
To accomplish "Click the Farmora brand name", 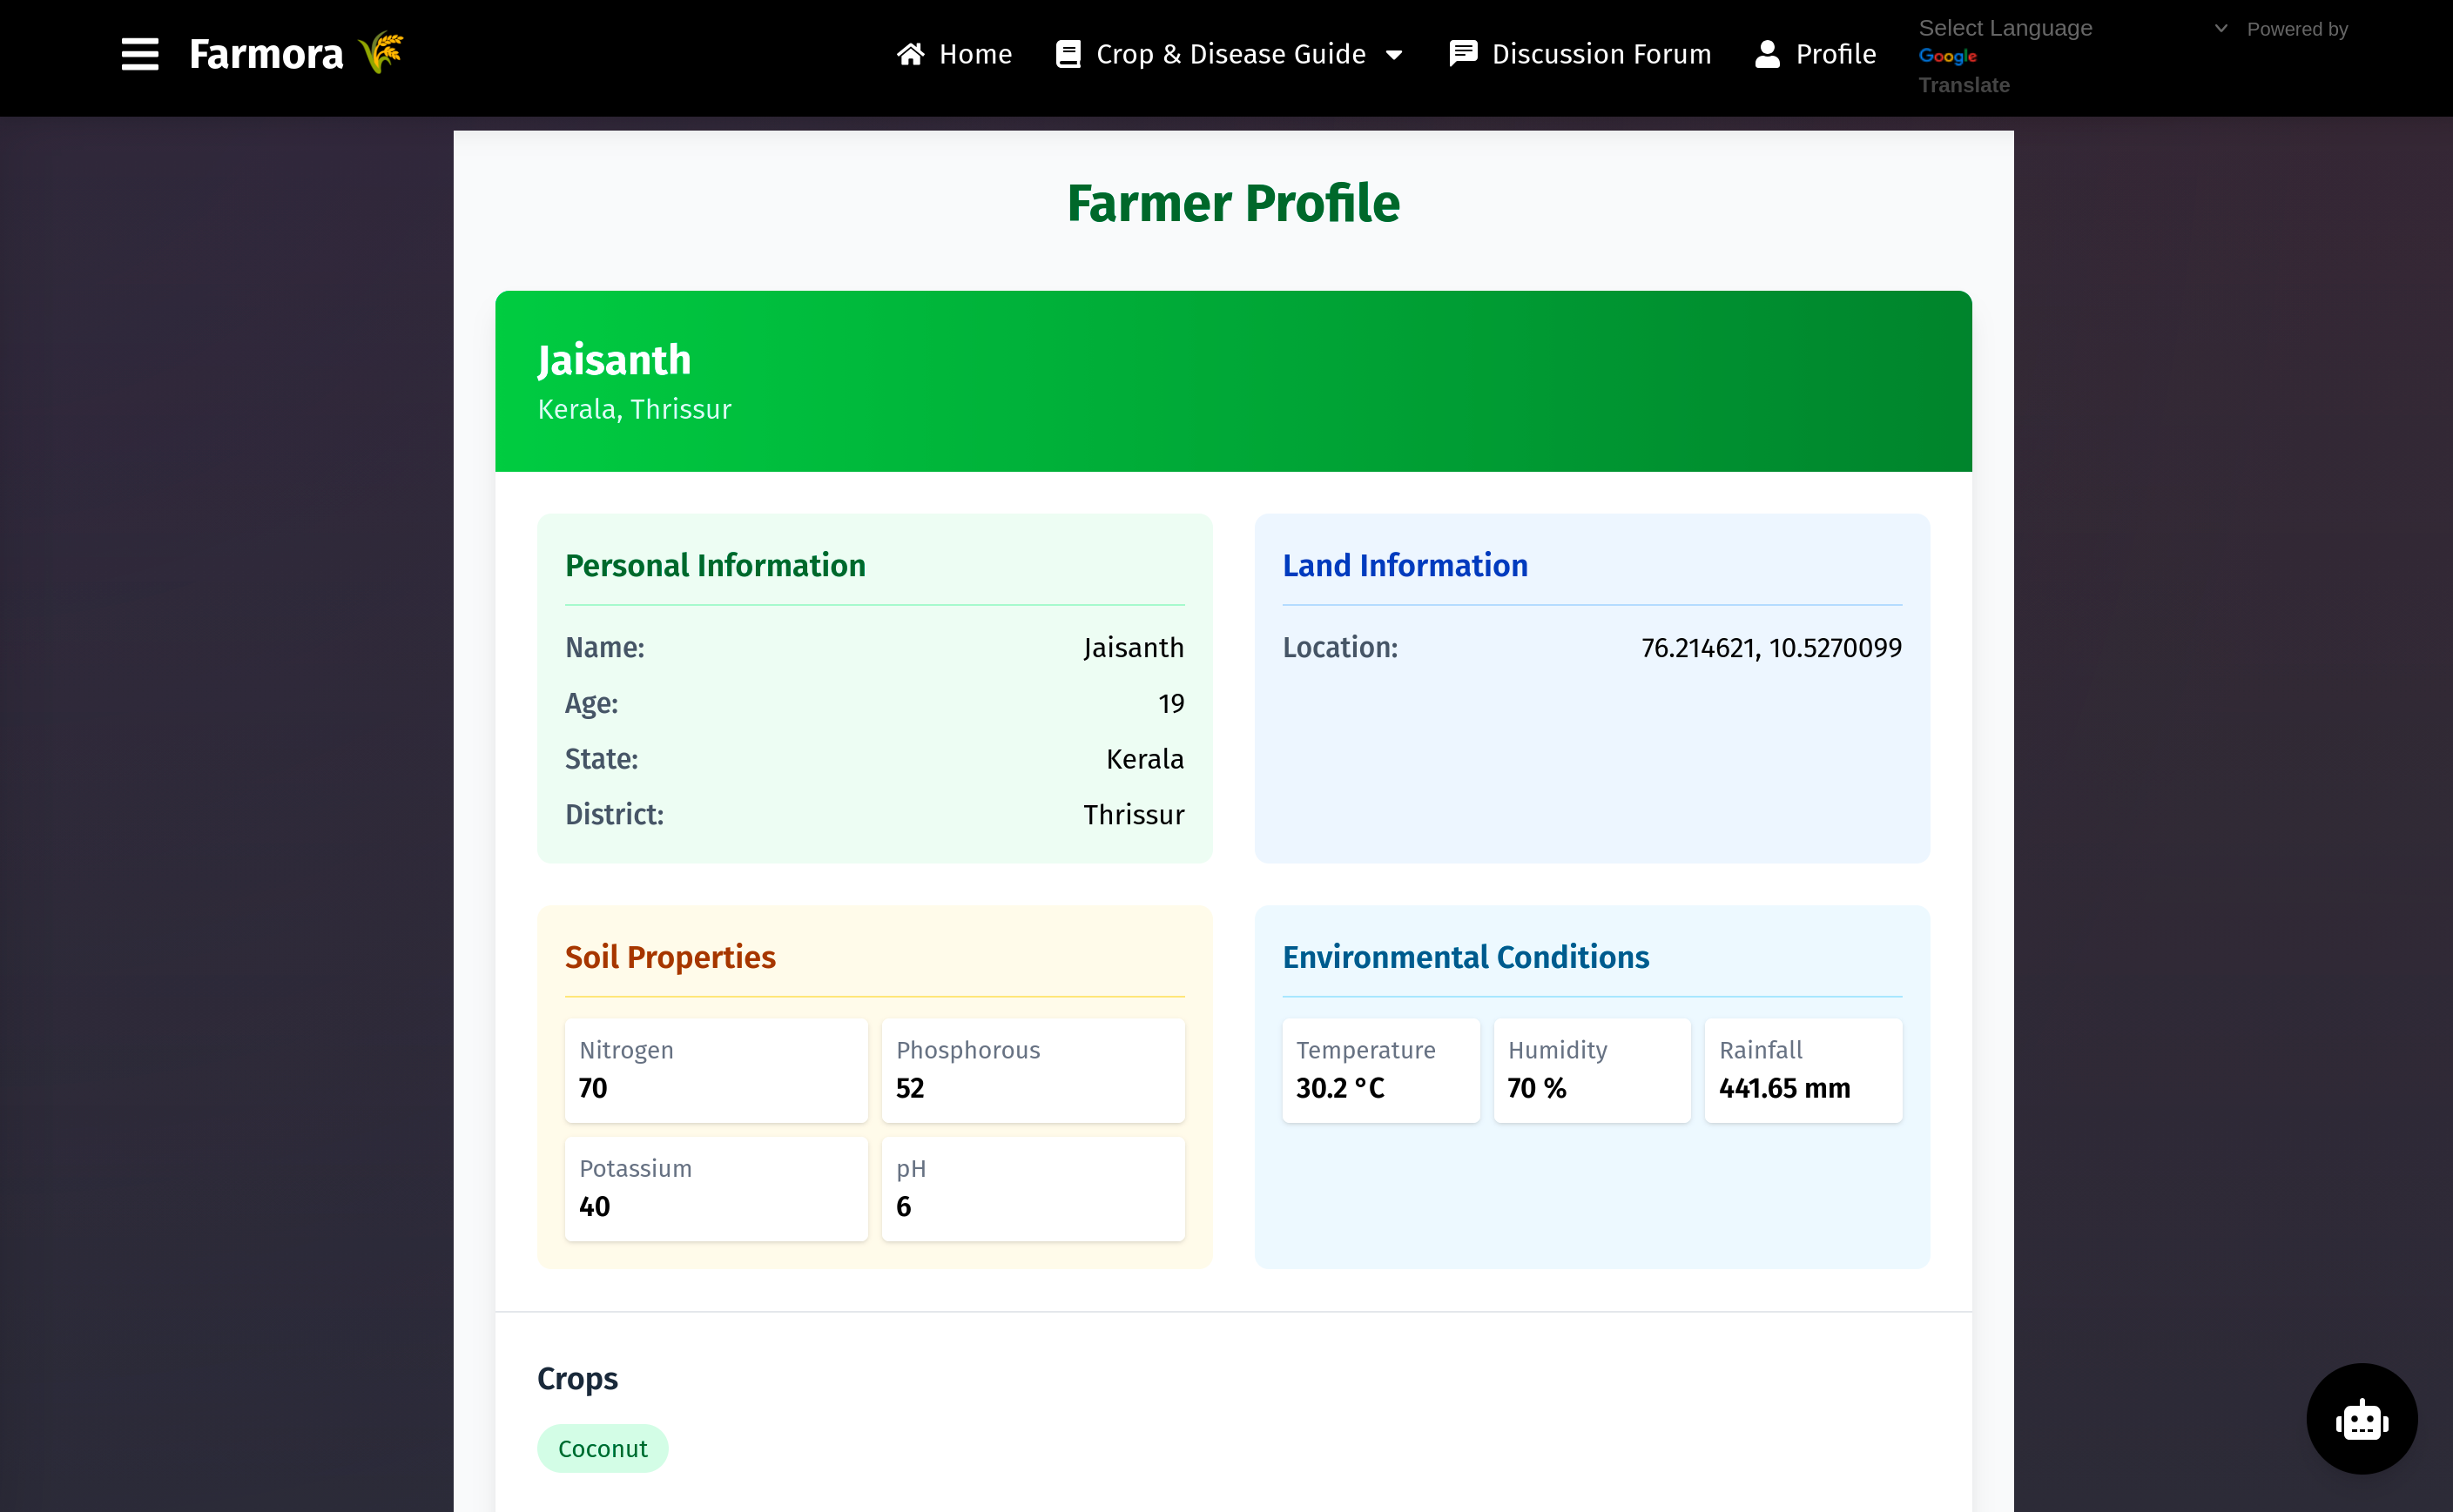I will click(266, 54).
